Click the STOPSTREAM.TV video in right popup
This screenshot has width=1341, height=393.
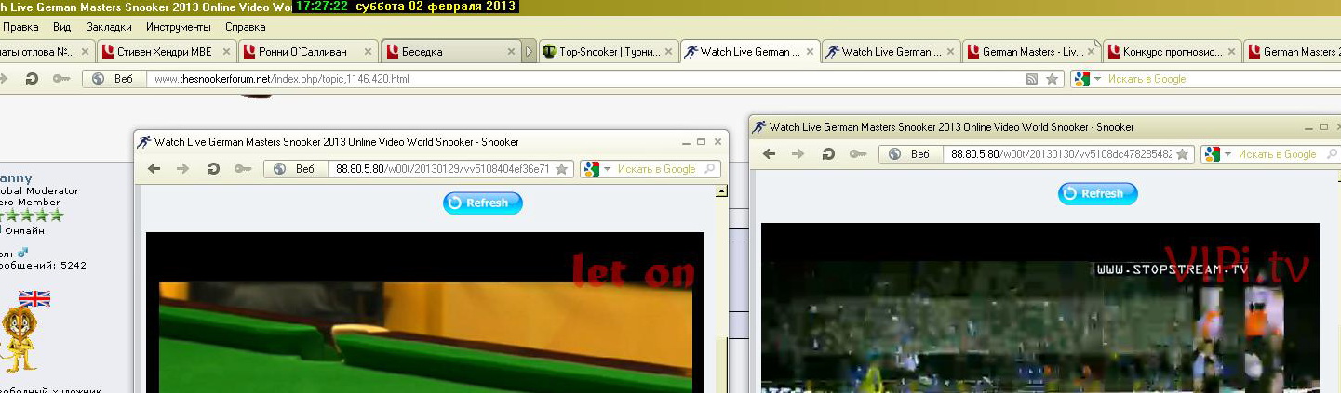tap(1039, 308)
